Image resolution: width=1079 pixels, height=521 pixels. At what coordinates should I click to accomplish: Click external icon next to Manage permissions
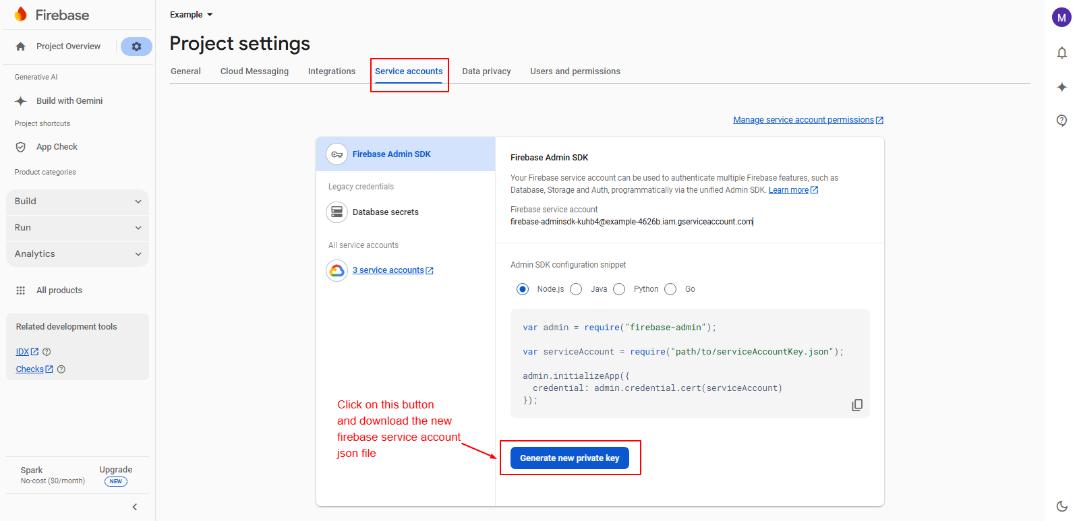click(879, 121)
